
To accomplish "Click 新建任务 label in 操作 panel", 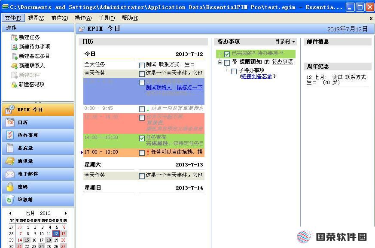I will point(29,37).
